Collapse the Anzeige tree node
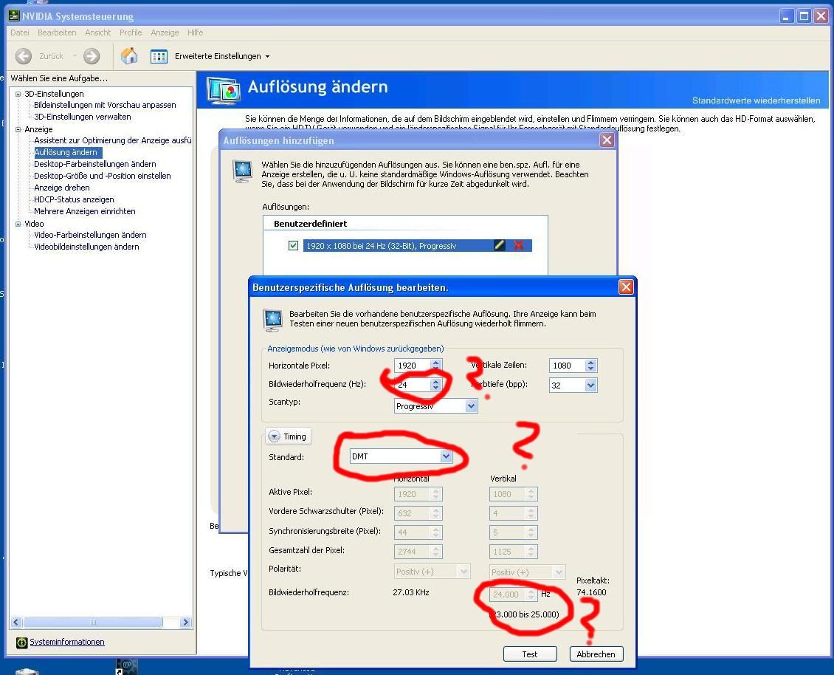The image size is (834, 675). (x=18, y=129)
